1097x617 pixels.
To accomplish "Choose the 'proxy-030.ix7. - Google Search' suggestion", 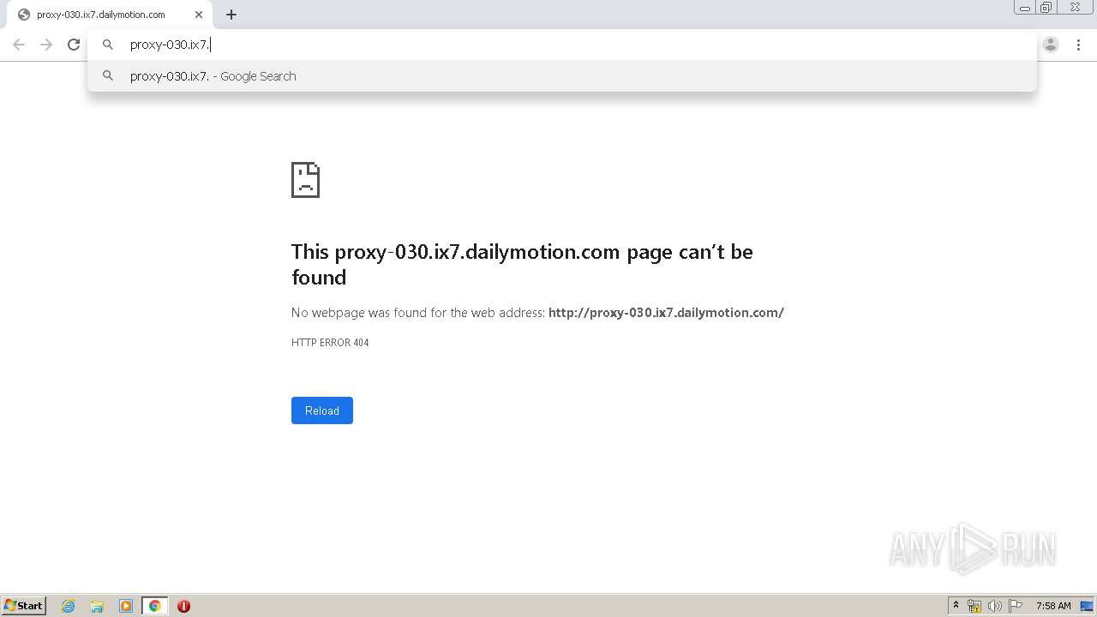I will pyautogui.click(x=562, y=76).
